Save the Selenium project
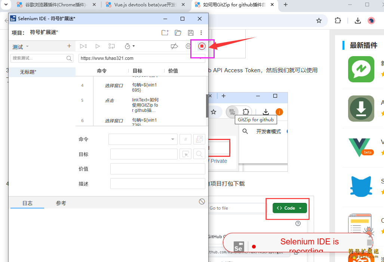384x262 pixels. (x=191, y=33)
